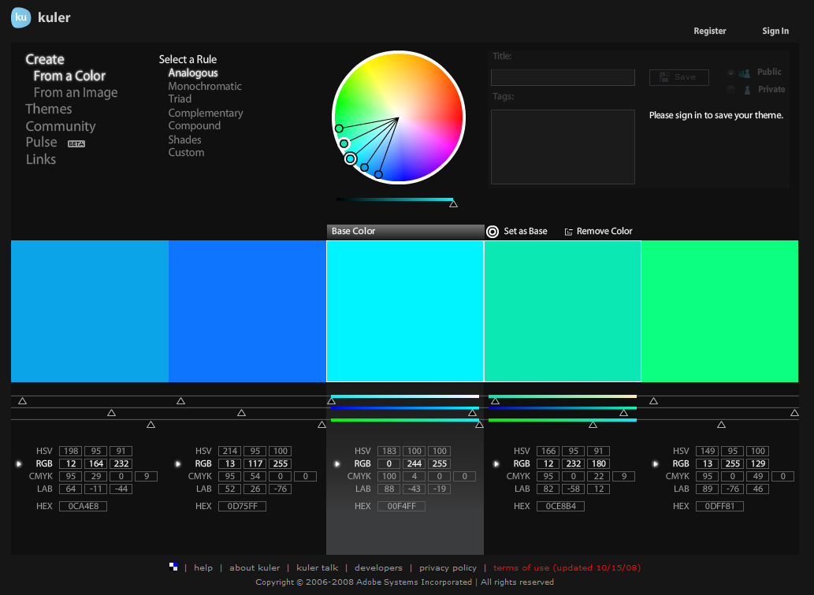Choose Monochromatic color rule

[x=205, y=86]
